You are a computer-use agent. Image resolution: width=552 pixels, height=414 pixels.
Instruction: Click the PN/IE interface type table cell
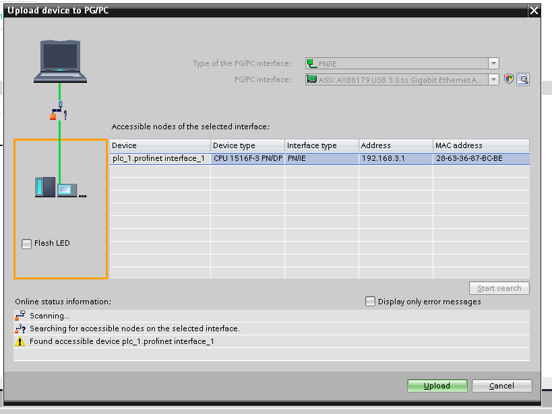[321, 159]
